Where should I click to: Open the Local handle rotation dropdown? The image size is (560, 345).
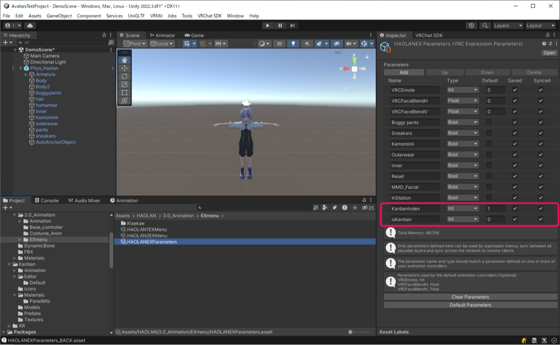point(162,43)
